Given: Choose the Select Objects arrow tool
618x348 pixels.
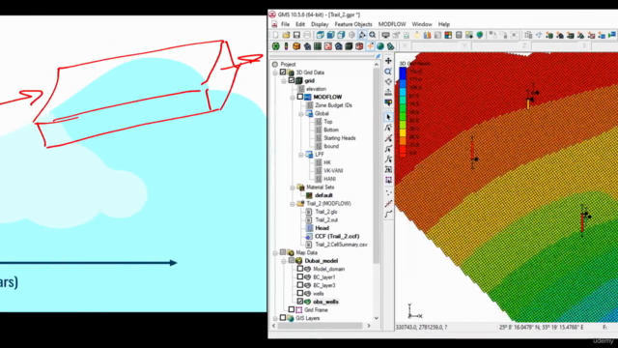Looking at the screenshot, I should click(x=388, y=117).
